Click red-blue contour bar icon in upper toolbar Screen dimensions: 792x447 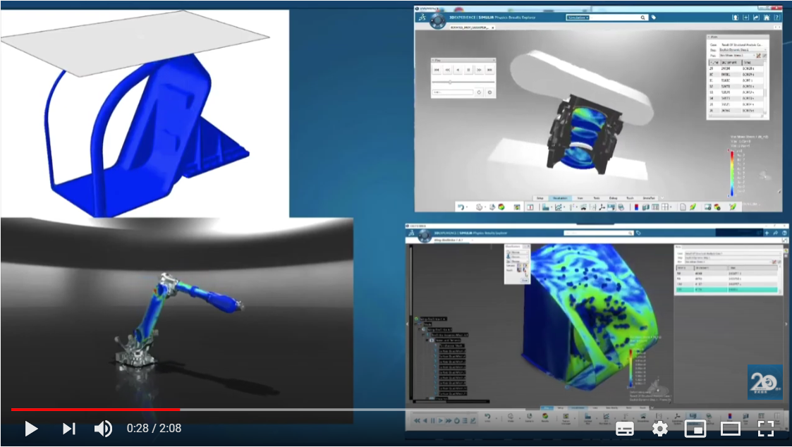[636, 207]
